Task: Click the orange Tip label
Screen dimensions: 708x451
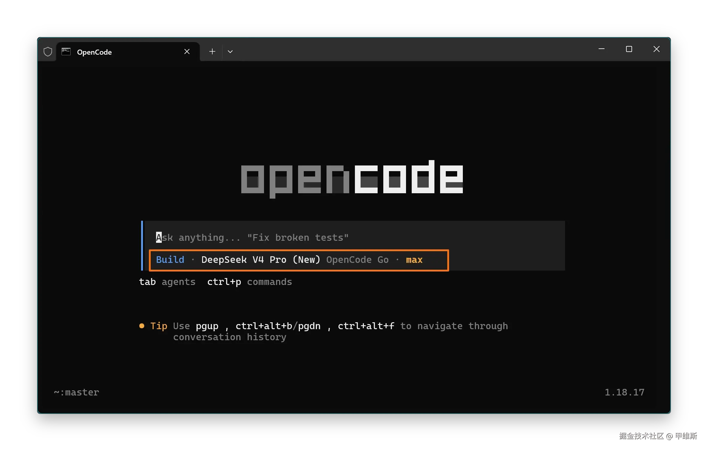Action: (x=158, y=326)
